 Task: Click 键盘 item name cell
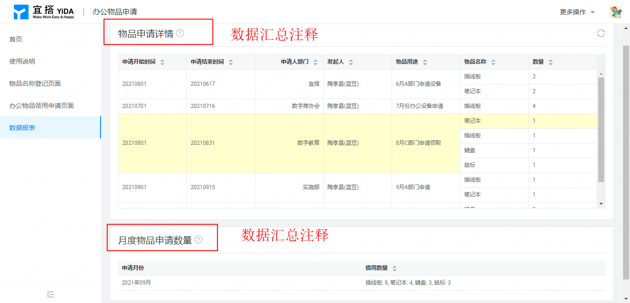click(494, 150)
